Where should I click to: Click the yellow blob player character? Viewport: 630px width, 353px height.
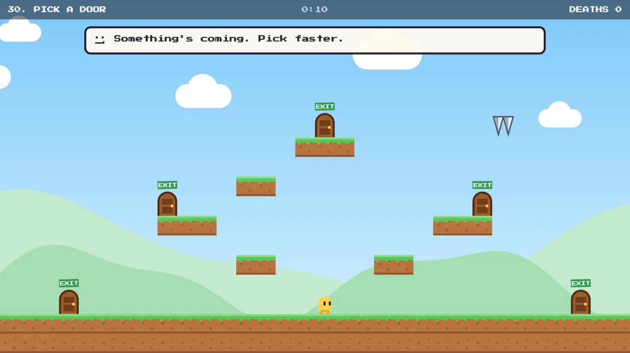(x=325, y=305)
